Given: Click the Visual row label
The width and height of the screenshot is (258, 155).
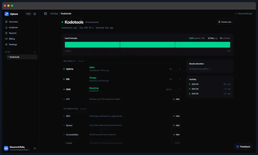Looking at the screenshot, I should tap(69, 143).
